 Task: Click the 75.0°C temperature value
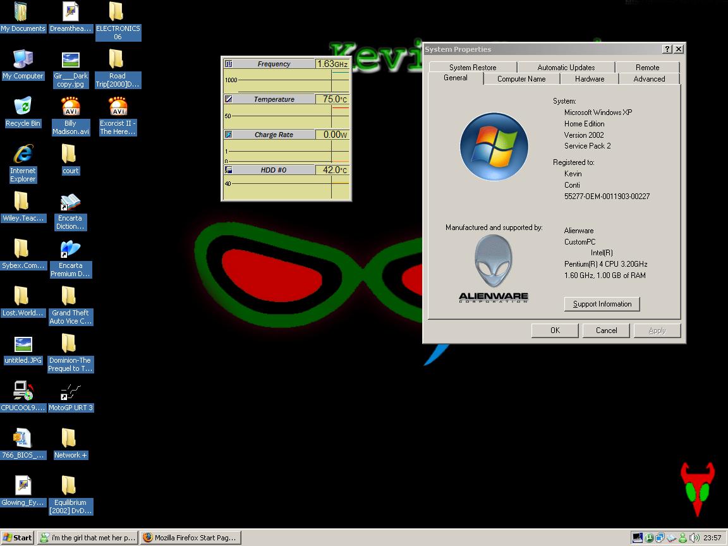(x=332, y=99)
